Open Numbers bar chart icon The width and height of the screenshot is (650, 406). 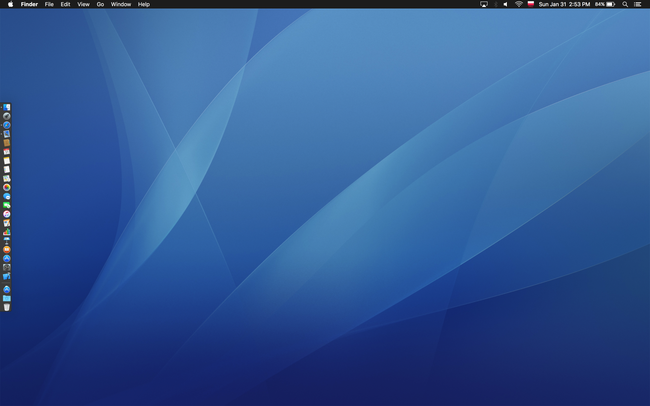coord(7,232)
